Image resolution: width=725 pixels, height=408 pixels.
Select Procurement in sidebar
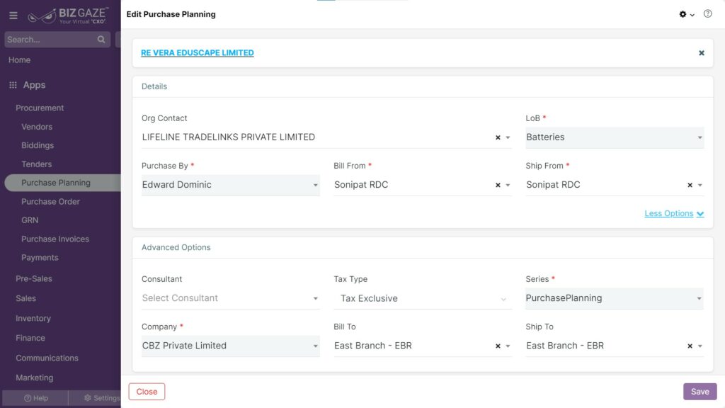pos(40,108)
